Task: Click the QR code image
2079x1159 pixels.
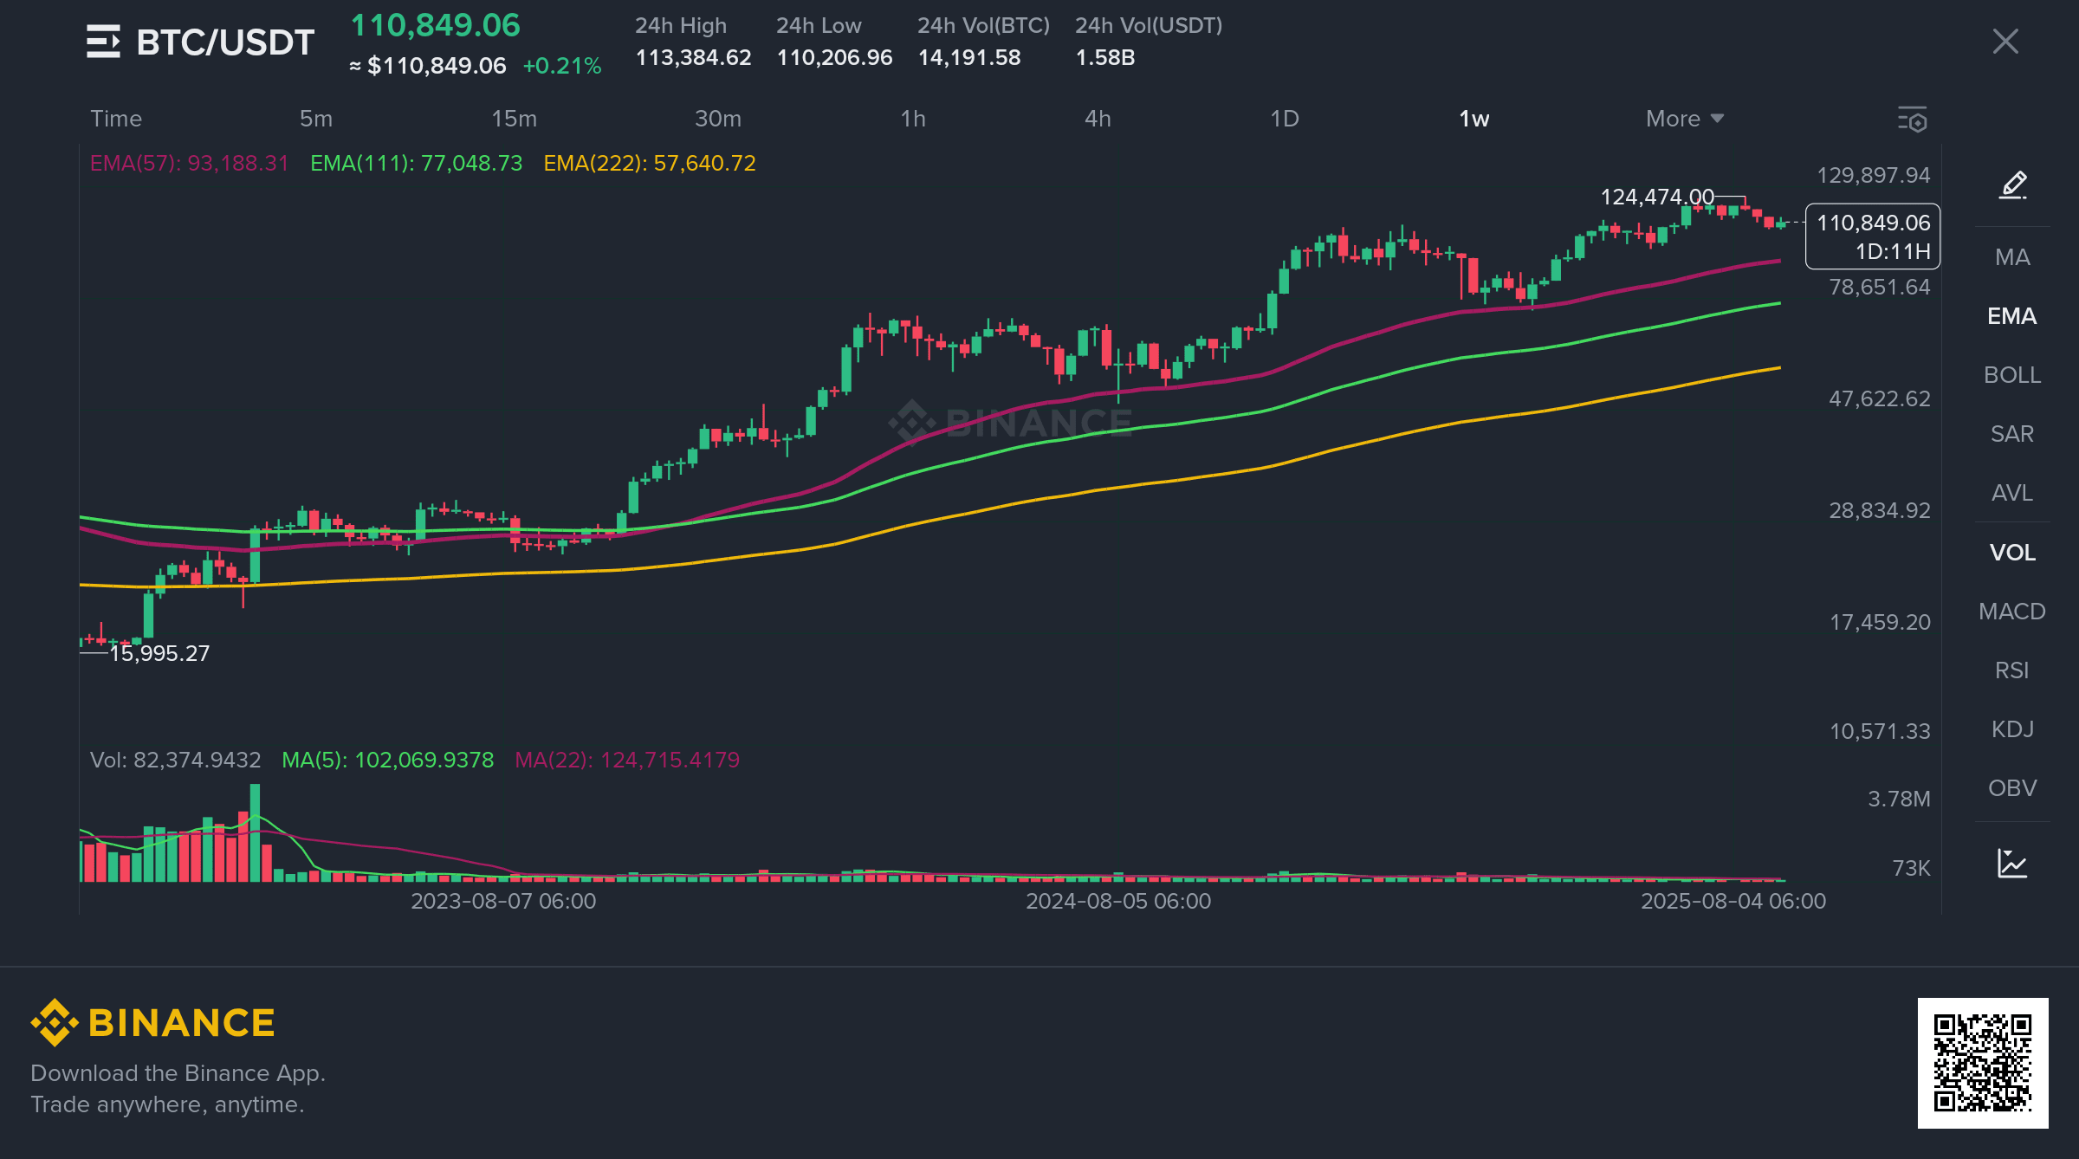Action: coord(1982,1063)
